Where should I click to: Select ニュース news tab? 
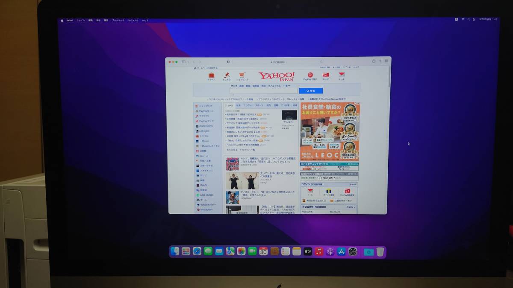coord(229,105)
